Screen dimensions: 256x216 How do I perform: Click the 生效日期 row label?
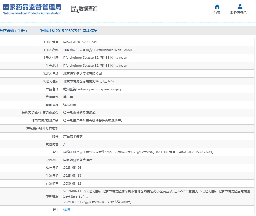[52, 176]
